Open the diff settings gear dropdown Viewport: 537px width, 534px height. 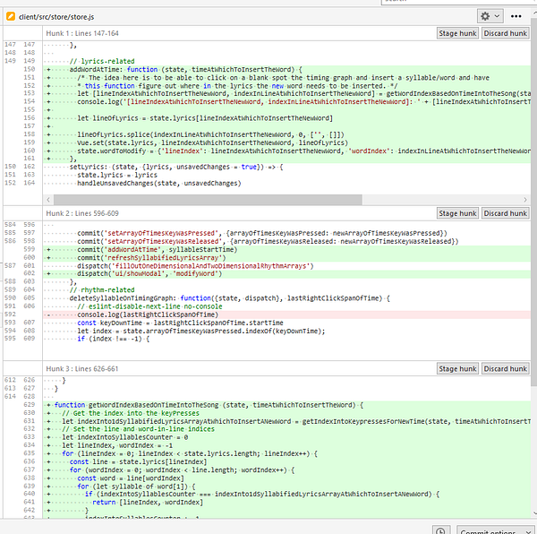(490, 16)
